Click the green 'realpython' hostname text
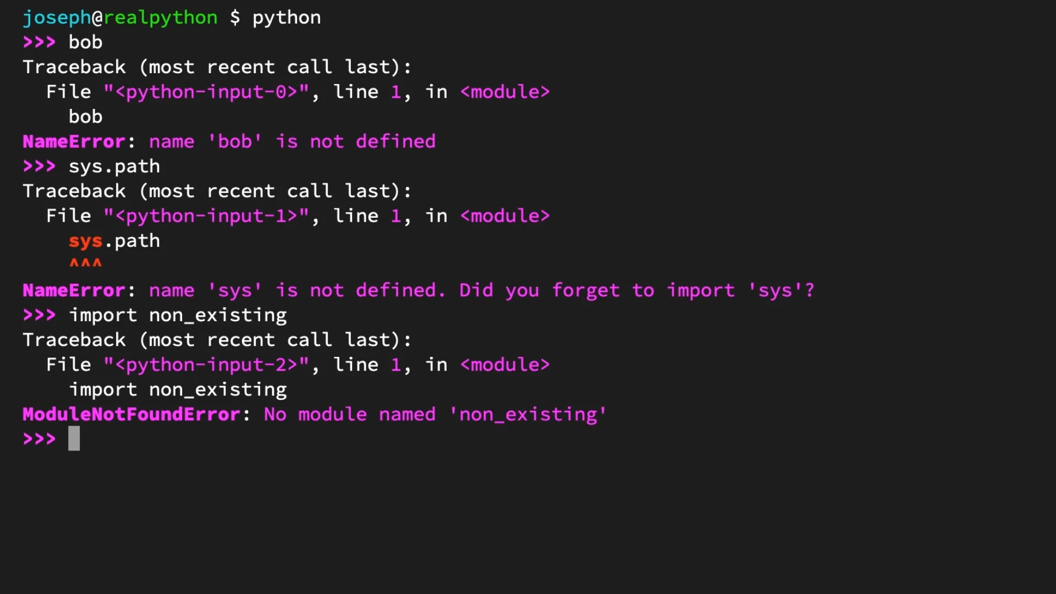 click(161, 18)
